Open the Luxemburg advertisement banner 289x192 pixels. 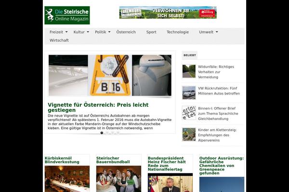[x=168, y=12]
